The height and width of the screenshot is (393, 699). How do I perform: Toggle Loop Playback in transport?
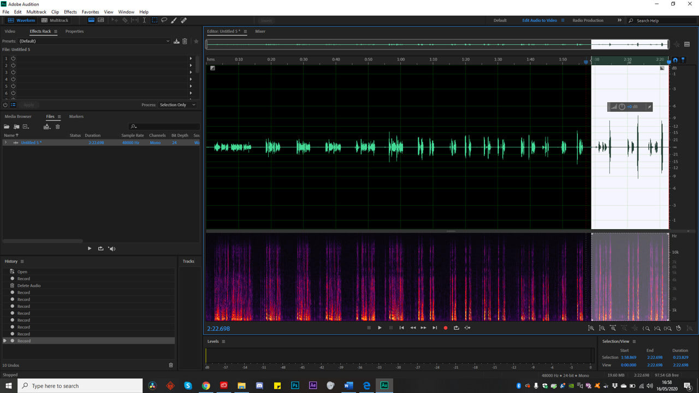(457, 327)
